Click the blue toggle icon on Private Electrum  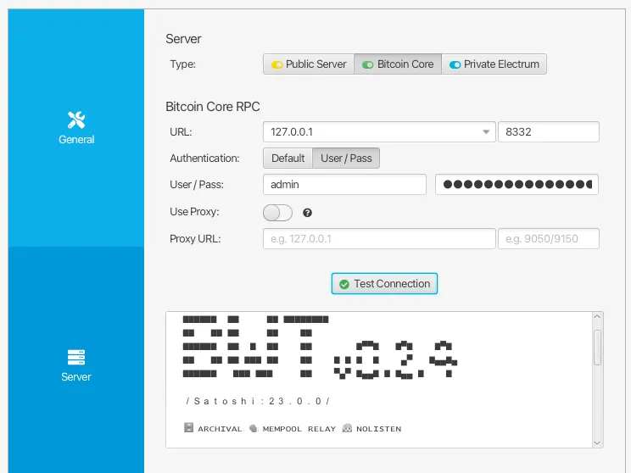[x=455, y=64]
